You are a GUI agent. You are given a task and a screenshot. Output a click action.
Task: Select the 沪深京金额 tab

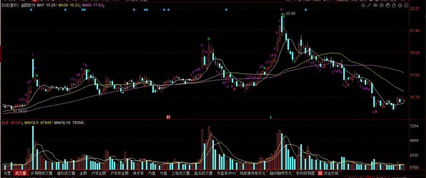tap(119, 173)
